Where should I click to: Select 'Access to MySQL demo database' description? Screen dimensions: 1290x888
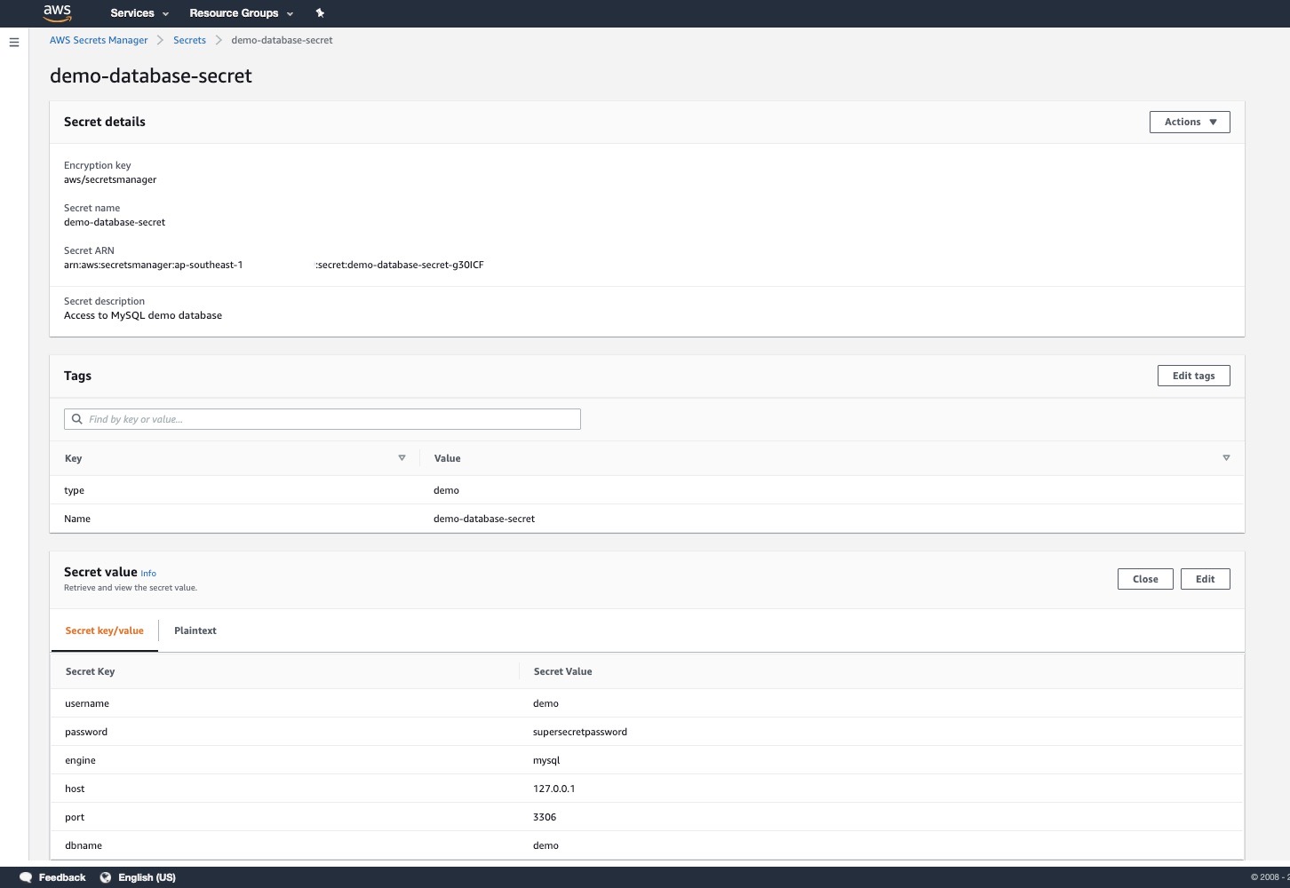tap(143, 315)
